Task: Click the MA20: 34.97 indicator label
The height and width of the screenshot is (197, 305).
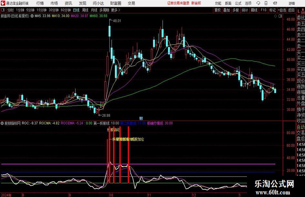Action: [79, 16]
